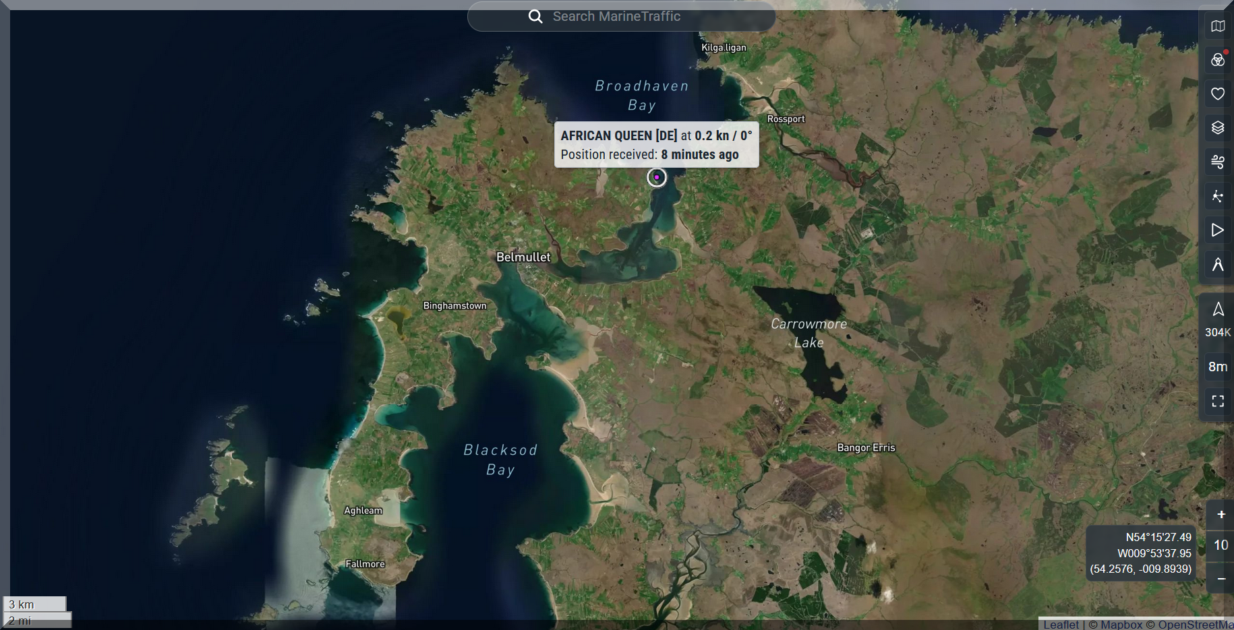Open the Mapbox attribution link
Image resolution: width=1234 pixels, height=630 pixels.
pos(1121,625)
